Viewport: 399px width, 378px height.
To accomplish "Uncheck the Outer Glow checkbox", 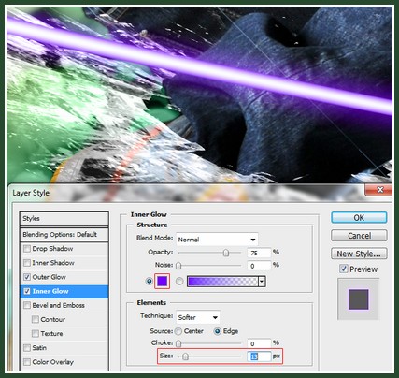I will tap(27, 277).
